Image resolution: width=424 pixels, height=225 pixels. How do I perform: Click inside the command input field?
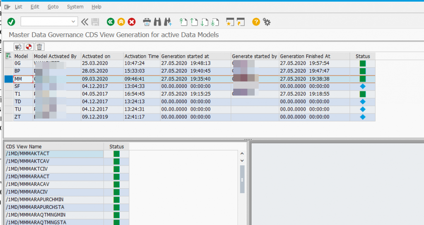point(46,21)
